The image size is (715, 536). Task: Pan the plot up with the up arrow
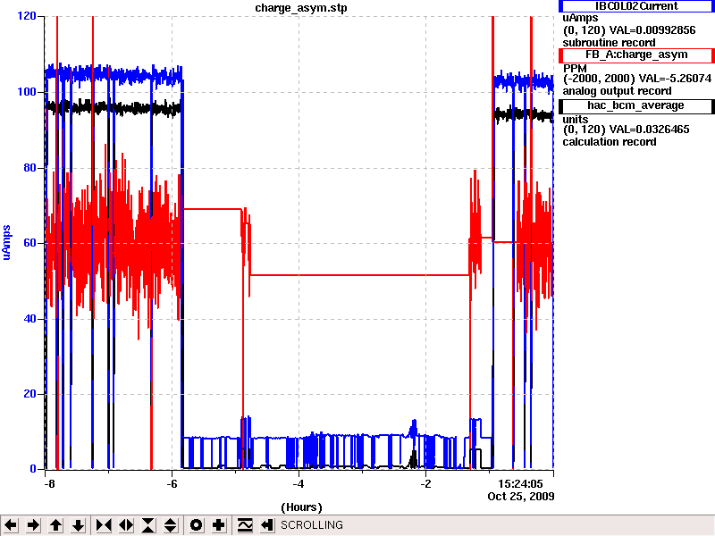pyautogui.click(x=55, y=525)
